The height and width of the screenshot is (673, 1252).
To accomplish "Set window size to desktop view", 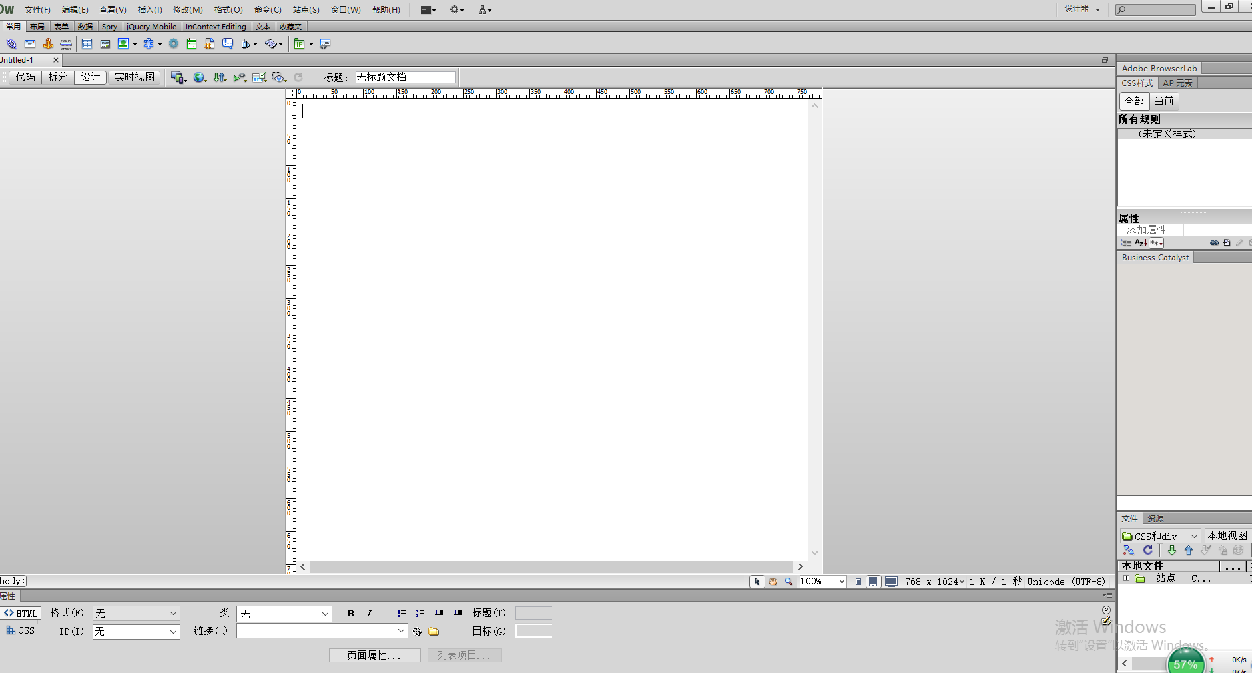I will point(891,582).
